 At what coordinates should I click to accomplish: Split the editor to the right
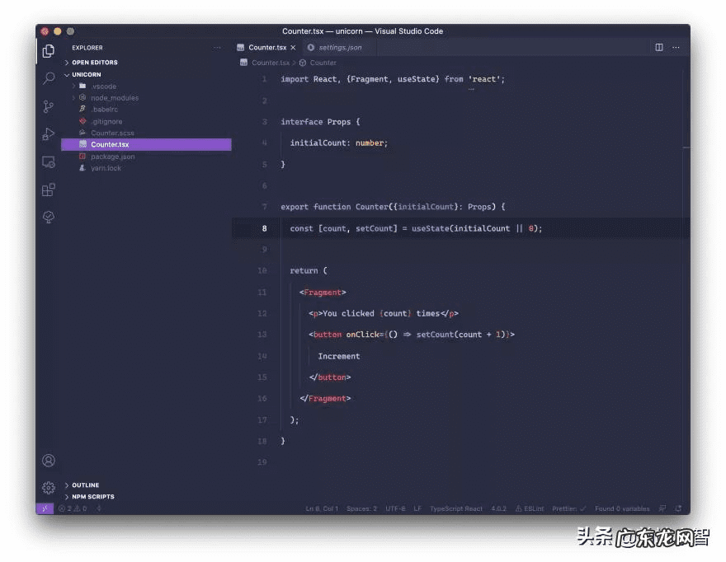tap(659, 48)
